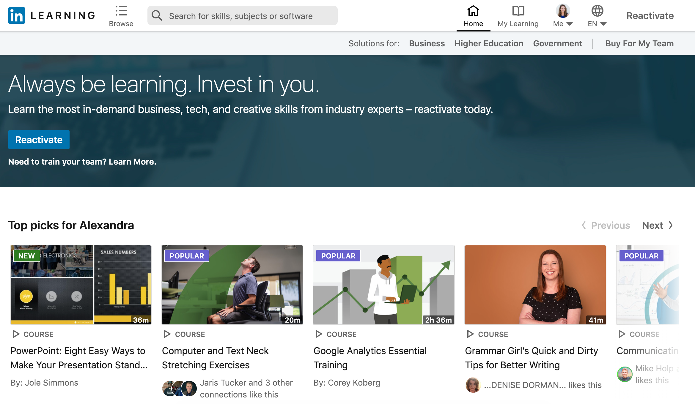Viewport: 695px width, 404px height.
Task: Click play icon for Neck Stretching course
Action: click(167, 334)
